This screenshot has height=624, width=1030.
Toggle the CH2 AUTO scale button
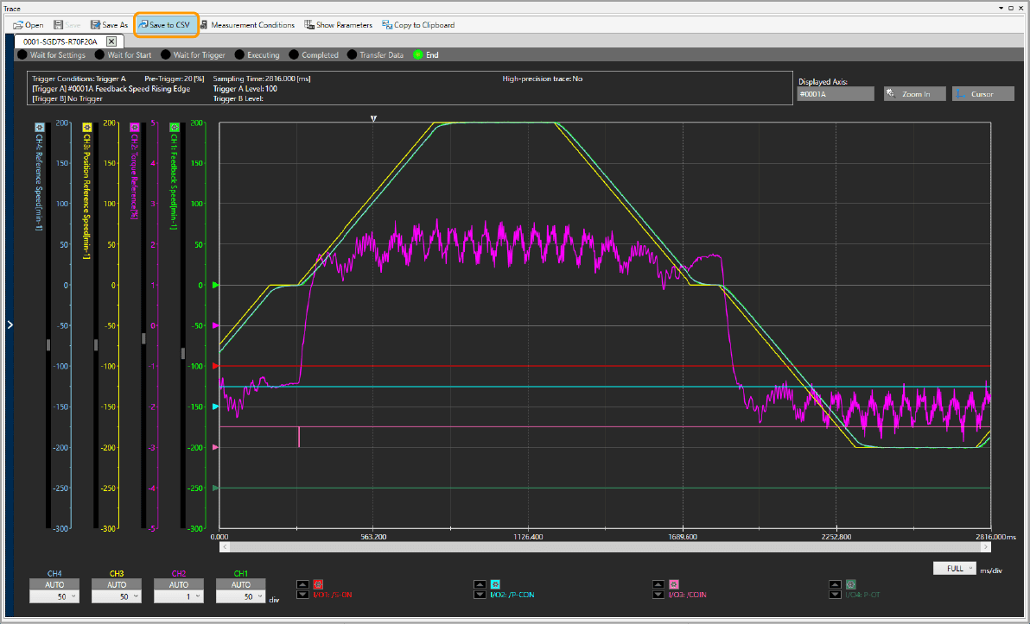coord(179,584)
